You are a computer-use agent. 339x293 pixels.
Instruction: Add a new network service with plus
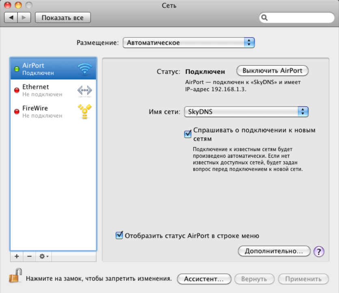click(17, 256)
